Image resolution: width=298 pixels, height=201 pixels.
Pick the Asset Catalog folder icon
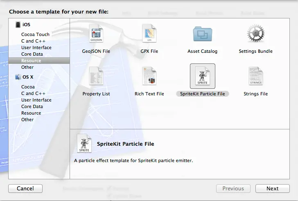202,34
